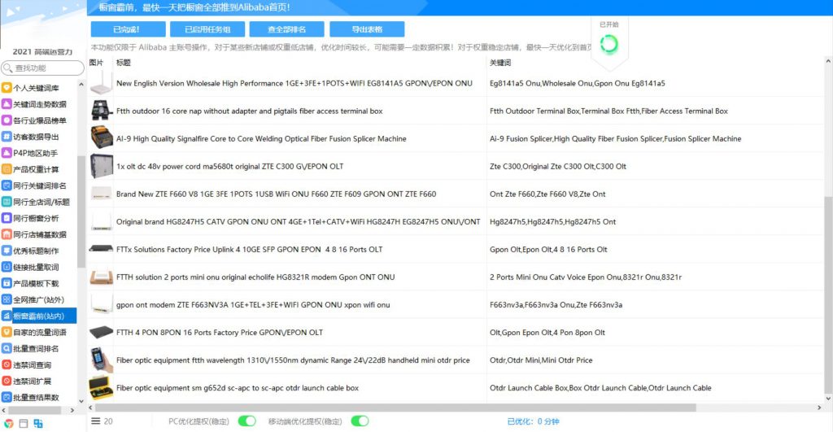
Task: Select the 违禁词查询 icon
Action: (x=7, y=364)
